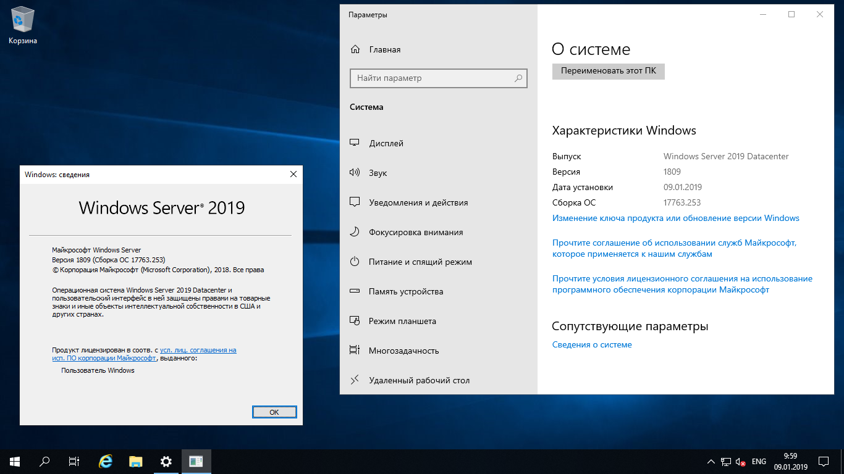
Task: Click the muted volume tray icon
Action: [741, 462]
